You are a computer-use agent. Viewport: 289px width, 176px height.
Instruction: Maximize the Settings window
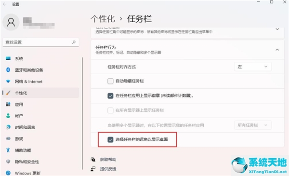(x=272, y=2)
